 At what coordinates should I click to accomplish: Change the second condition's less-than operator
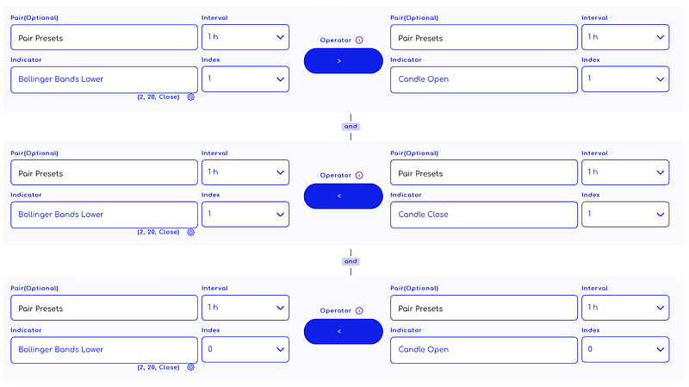click(x=343, y=197)
